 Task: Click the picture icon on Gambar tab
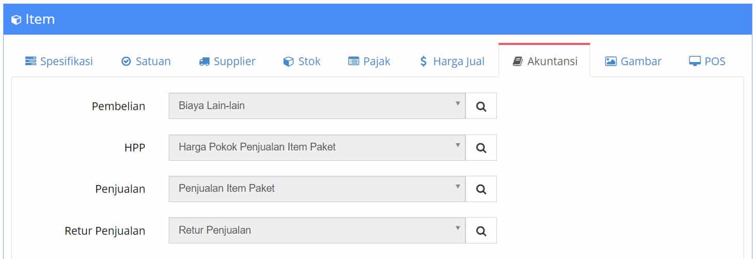[x=611, y=62]
